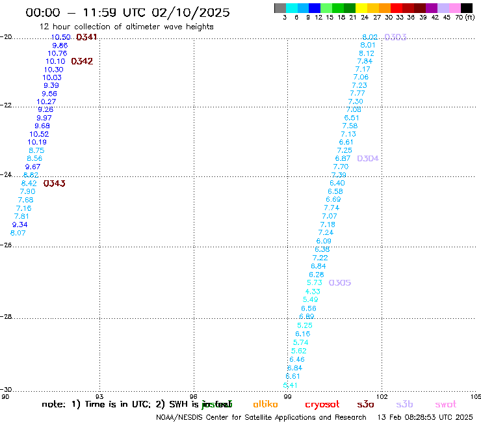Select the bright red swatch left of 33
The image size is (481, 423).
click(x=396, y=8)
